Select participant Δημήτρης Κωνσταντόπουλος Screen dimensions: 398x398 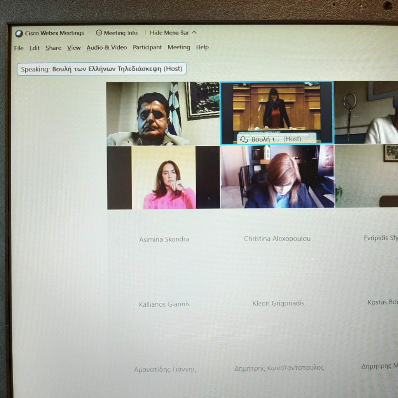tap(279, 368)
